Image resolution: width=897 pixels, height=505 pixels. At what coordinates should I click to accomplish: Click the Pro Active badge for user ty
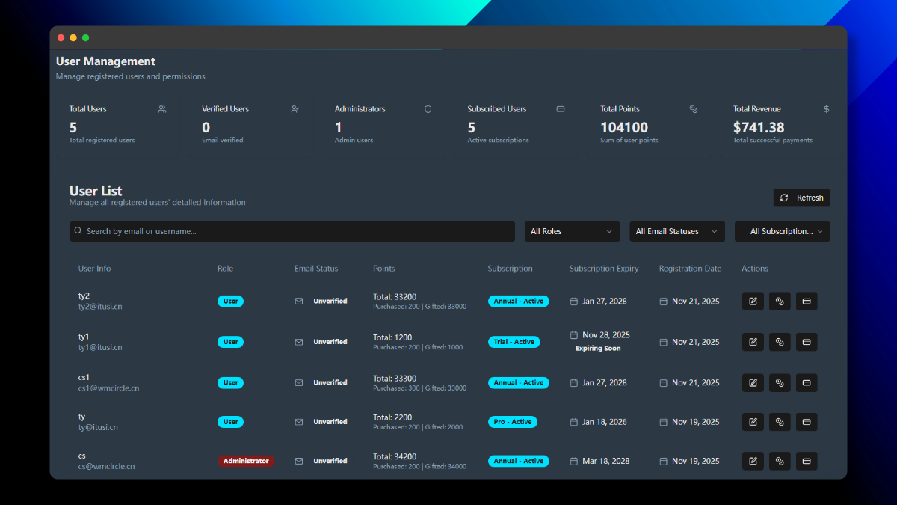coord(512,421)
